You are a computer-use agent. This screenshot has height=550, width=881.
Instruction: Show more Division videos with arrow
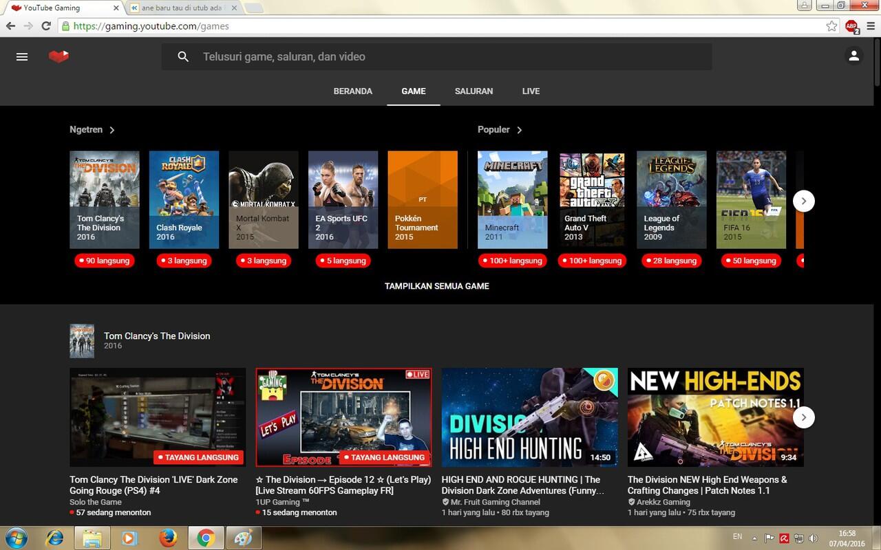tap(803, 417)
